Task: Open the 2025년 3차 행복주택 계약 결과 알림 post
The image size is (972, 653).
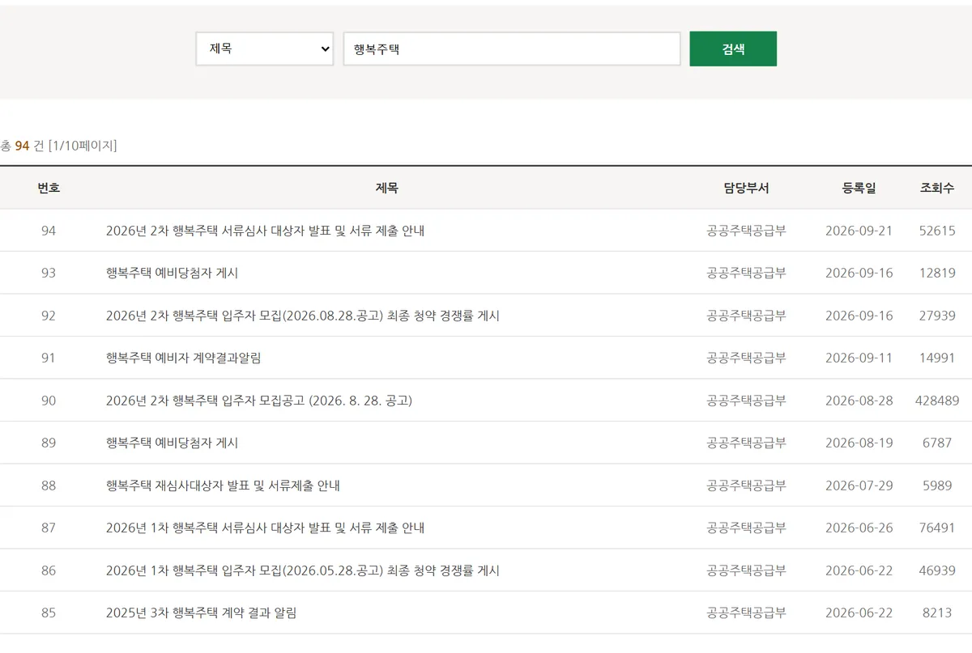Action: 201,613
